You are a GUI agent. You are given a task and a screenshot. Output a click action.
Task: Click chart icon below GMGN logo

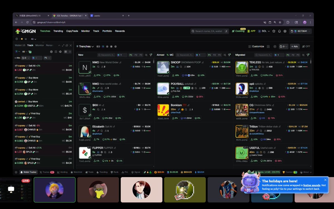[x=26, y=39]
